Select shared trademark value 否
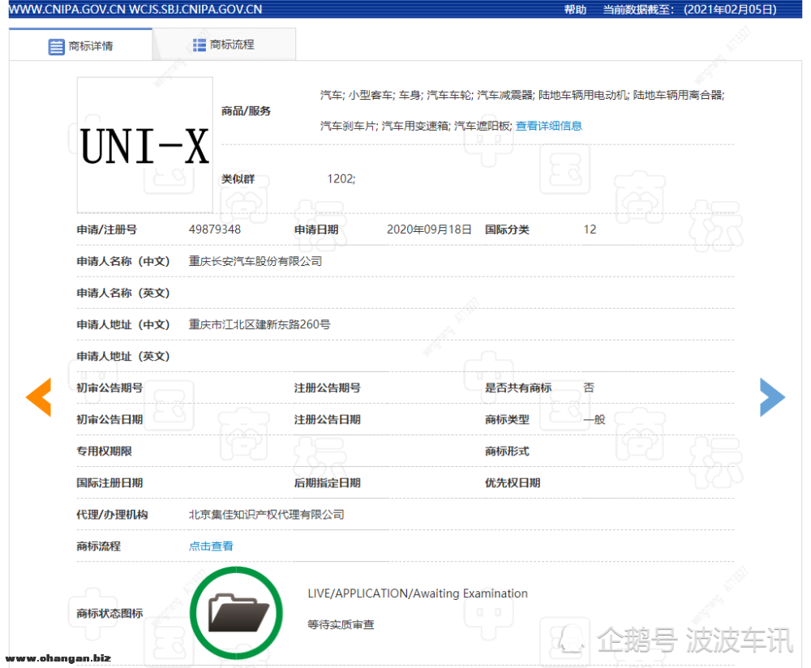811x668 pixels. (x=589, y=388)
